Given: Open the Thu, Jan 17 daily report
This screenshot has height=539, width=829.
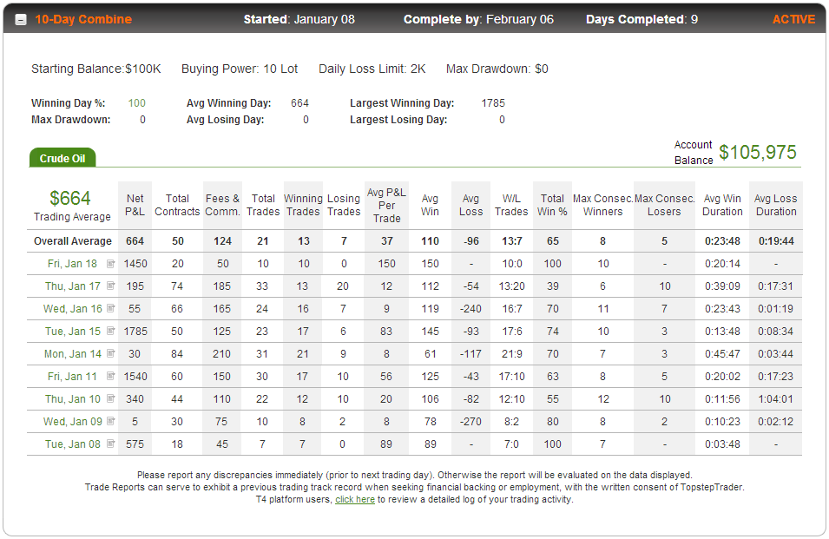Looking at the screenshot, I should coord(72,286).
